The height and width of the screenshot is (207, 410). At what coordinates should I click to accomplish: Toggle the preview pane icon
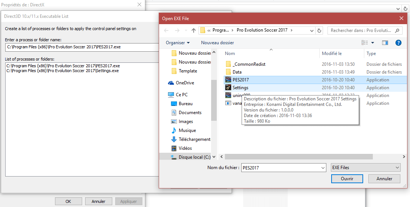coord(385,43)
